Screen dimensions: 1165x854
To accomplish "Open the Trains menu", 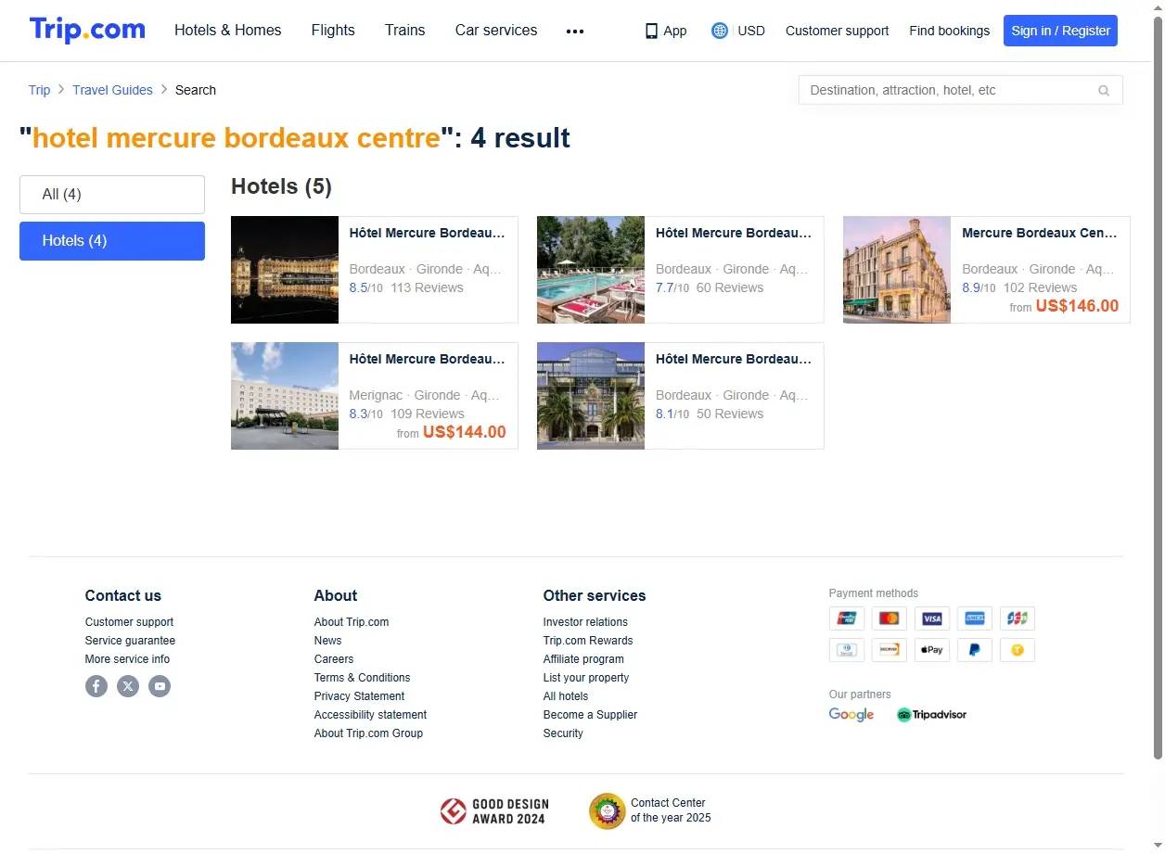I will click(x=405, y=30).
